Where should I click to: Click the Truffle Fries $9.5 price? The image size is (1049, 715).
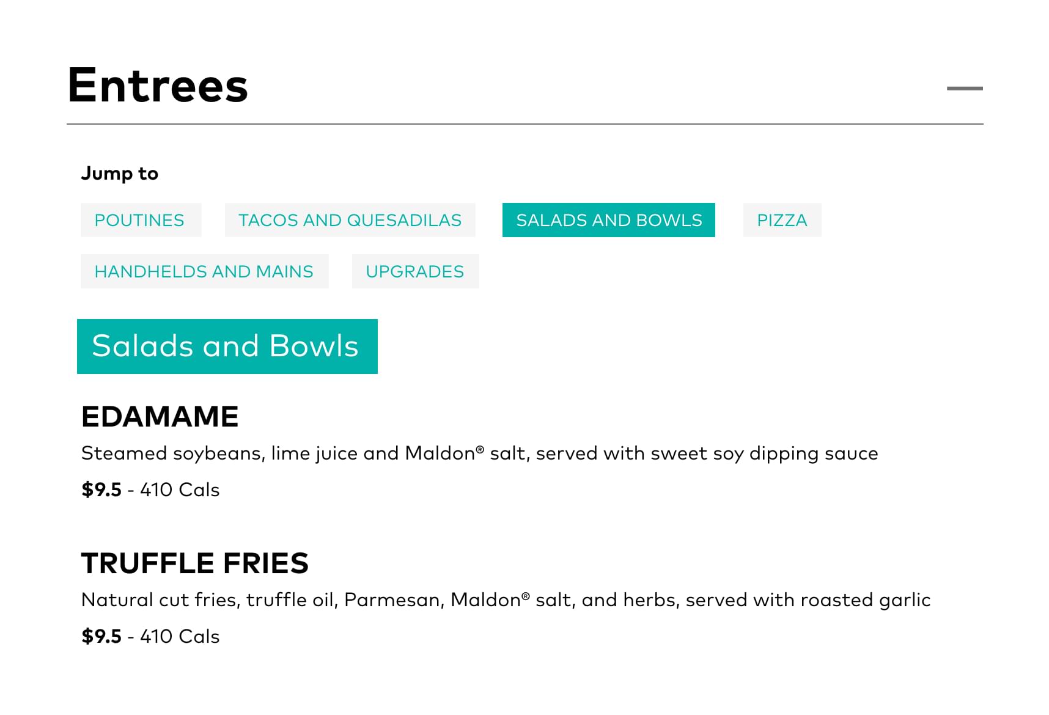pyautogui.click(x=101, y=637)
